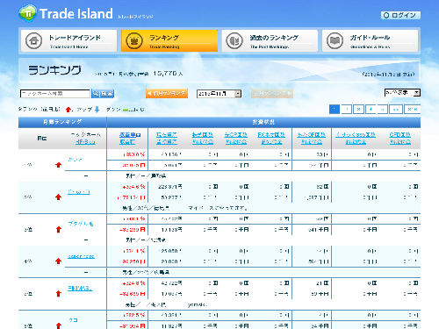Viewport: 439px width, 329px height.
Task: Click the house icon in navigation
Action: coord(33,40)
